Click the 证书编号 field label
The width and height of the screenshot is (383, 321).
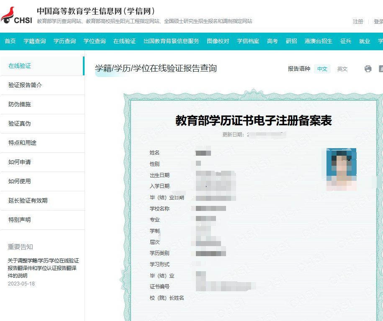point(159,287)
